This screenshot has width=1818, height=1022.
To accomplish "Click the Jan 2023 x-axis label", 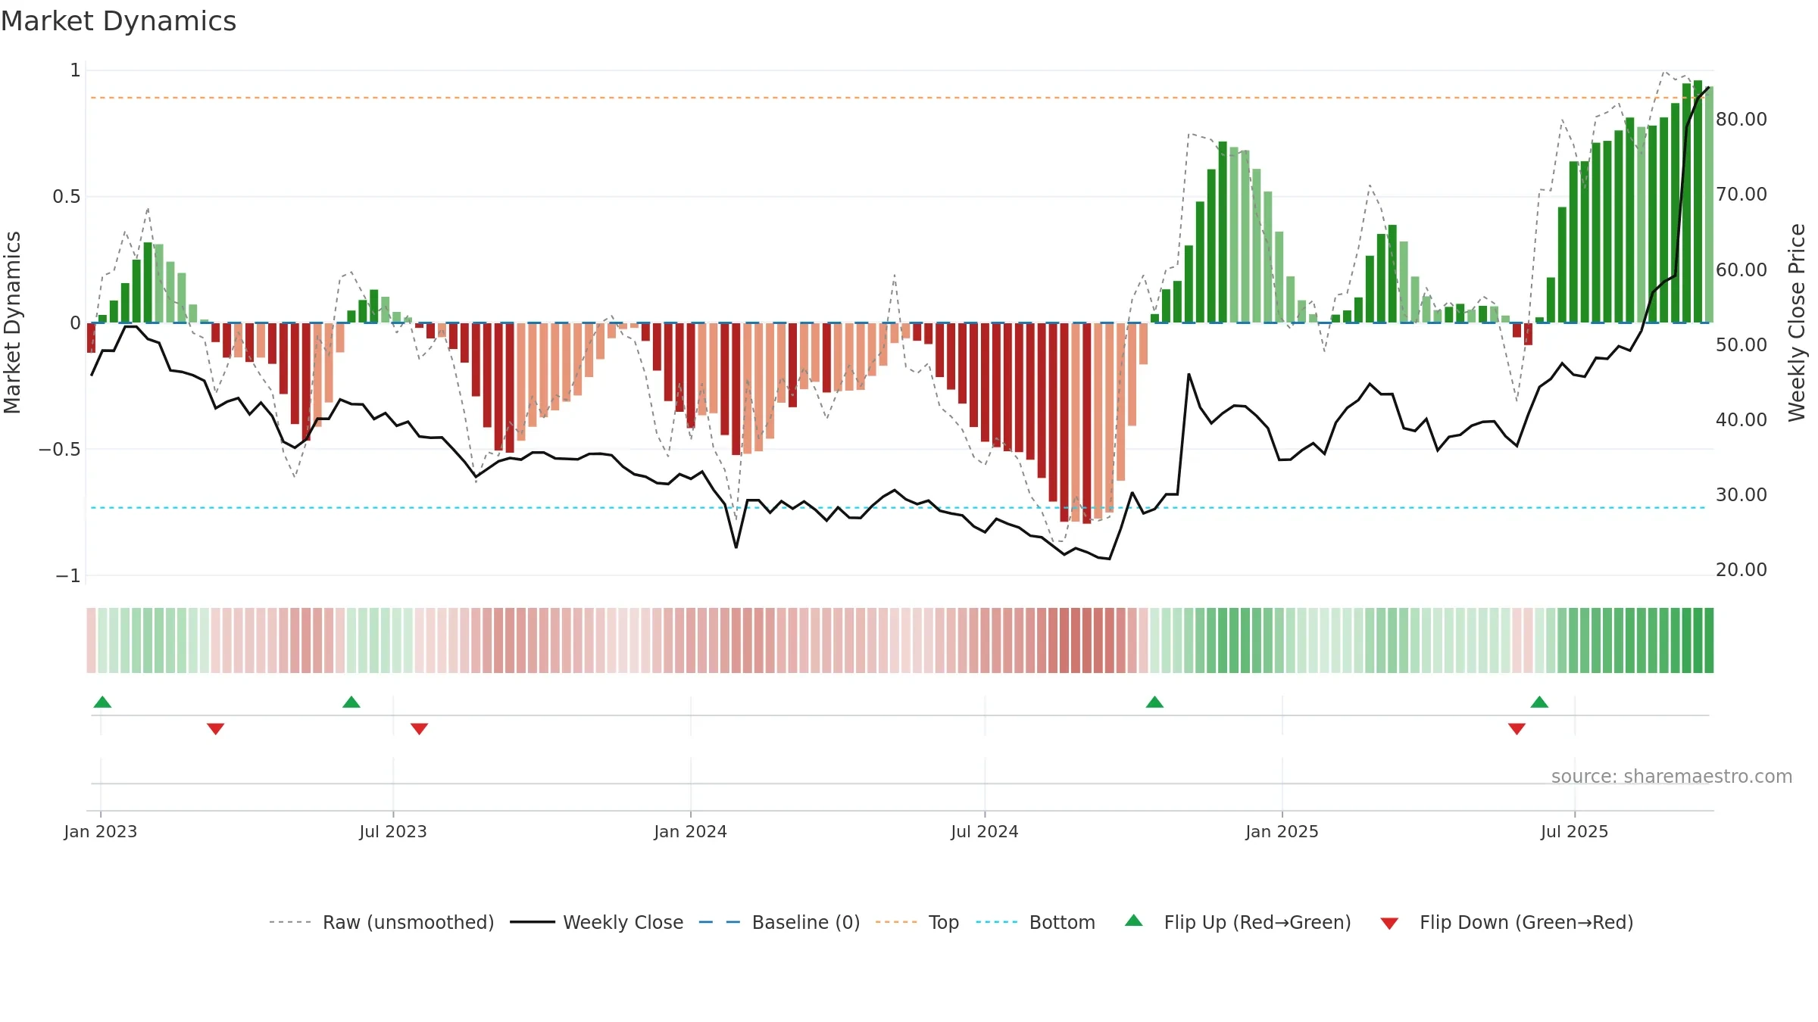I will click(101, 831).
